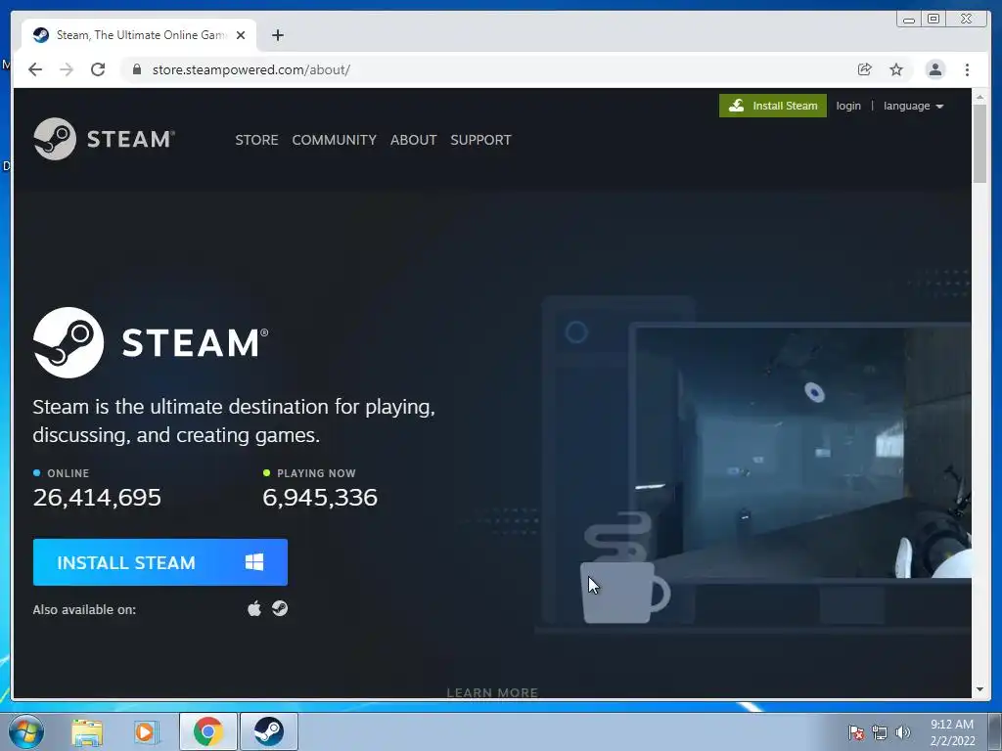The image size is (1002, 751).
Task: Open the STORE menu
Action: 256,140
